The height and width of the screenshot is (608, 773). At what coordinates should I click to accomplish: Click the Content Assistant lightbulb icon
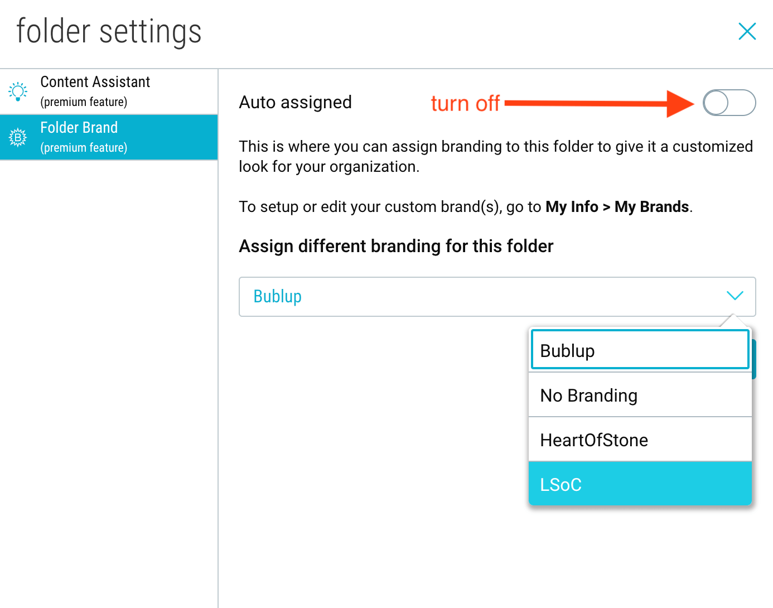click(18, 91)
